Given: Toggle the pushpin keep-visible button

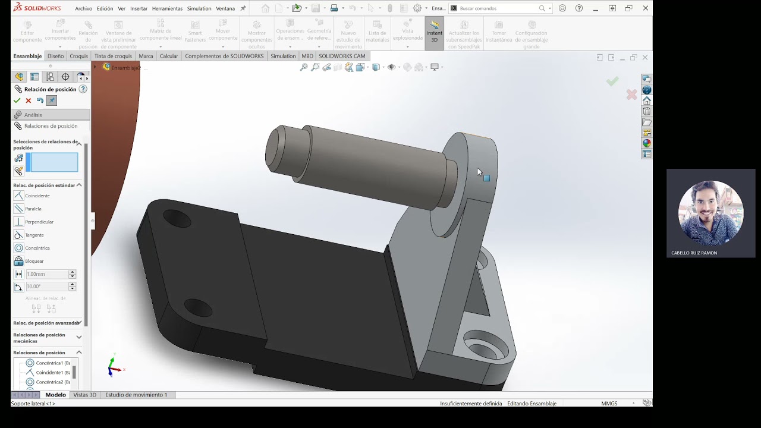Looking at the screenshot, I should click(x=52, y=100).
